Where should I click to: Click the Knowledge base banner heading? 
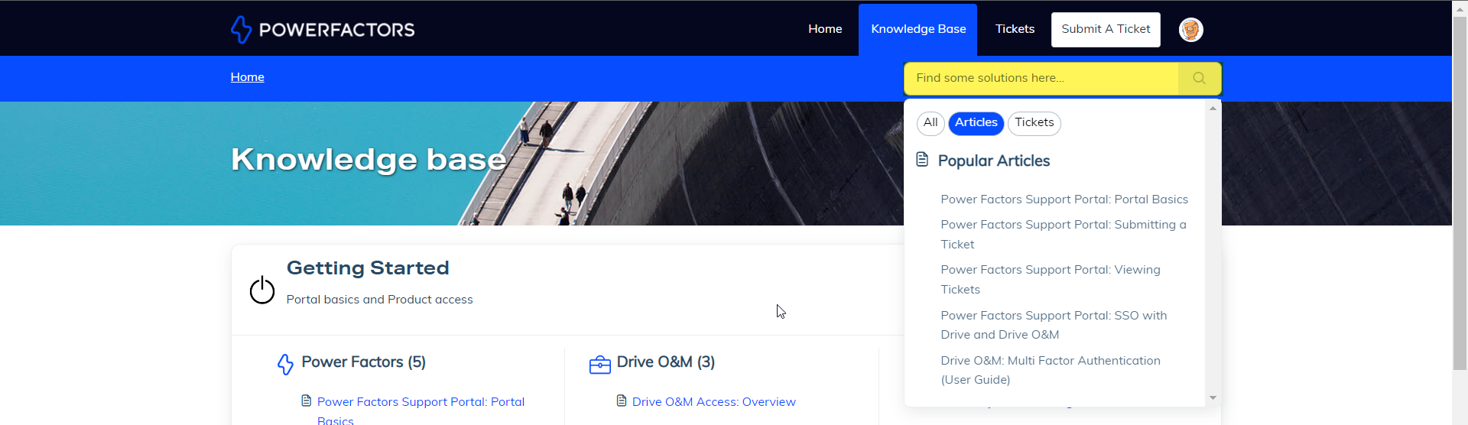[369, 160]
